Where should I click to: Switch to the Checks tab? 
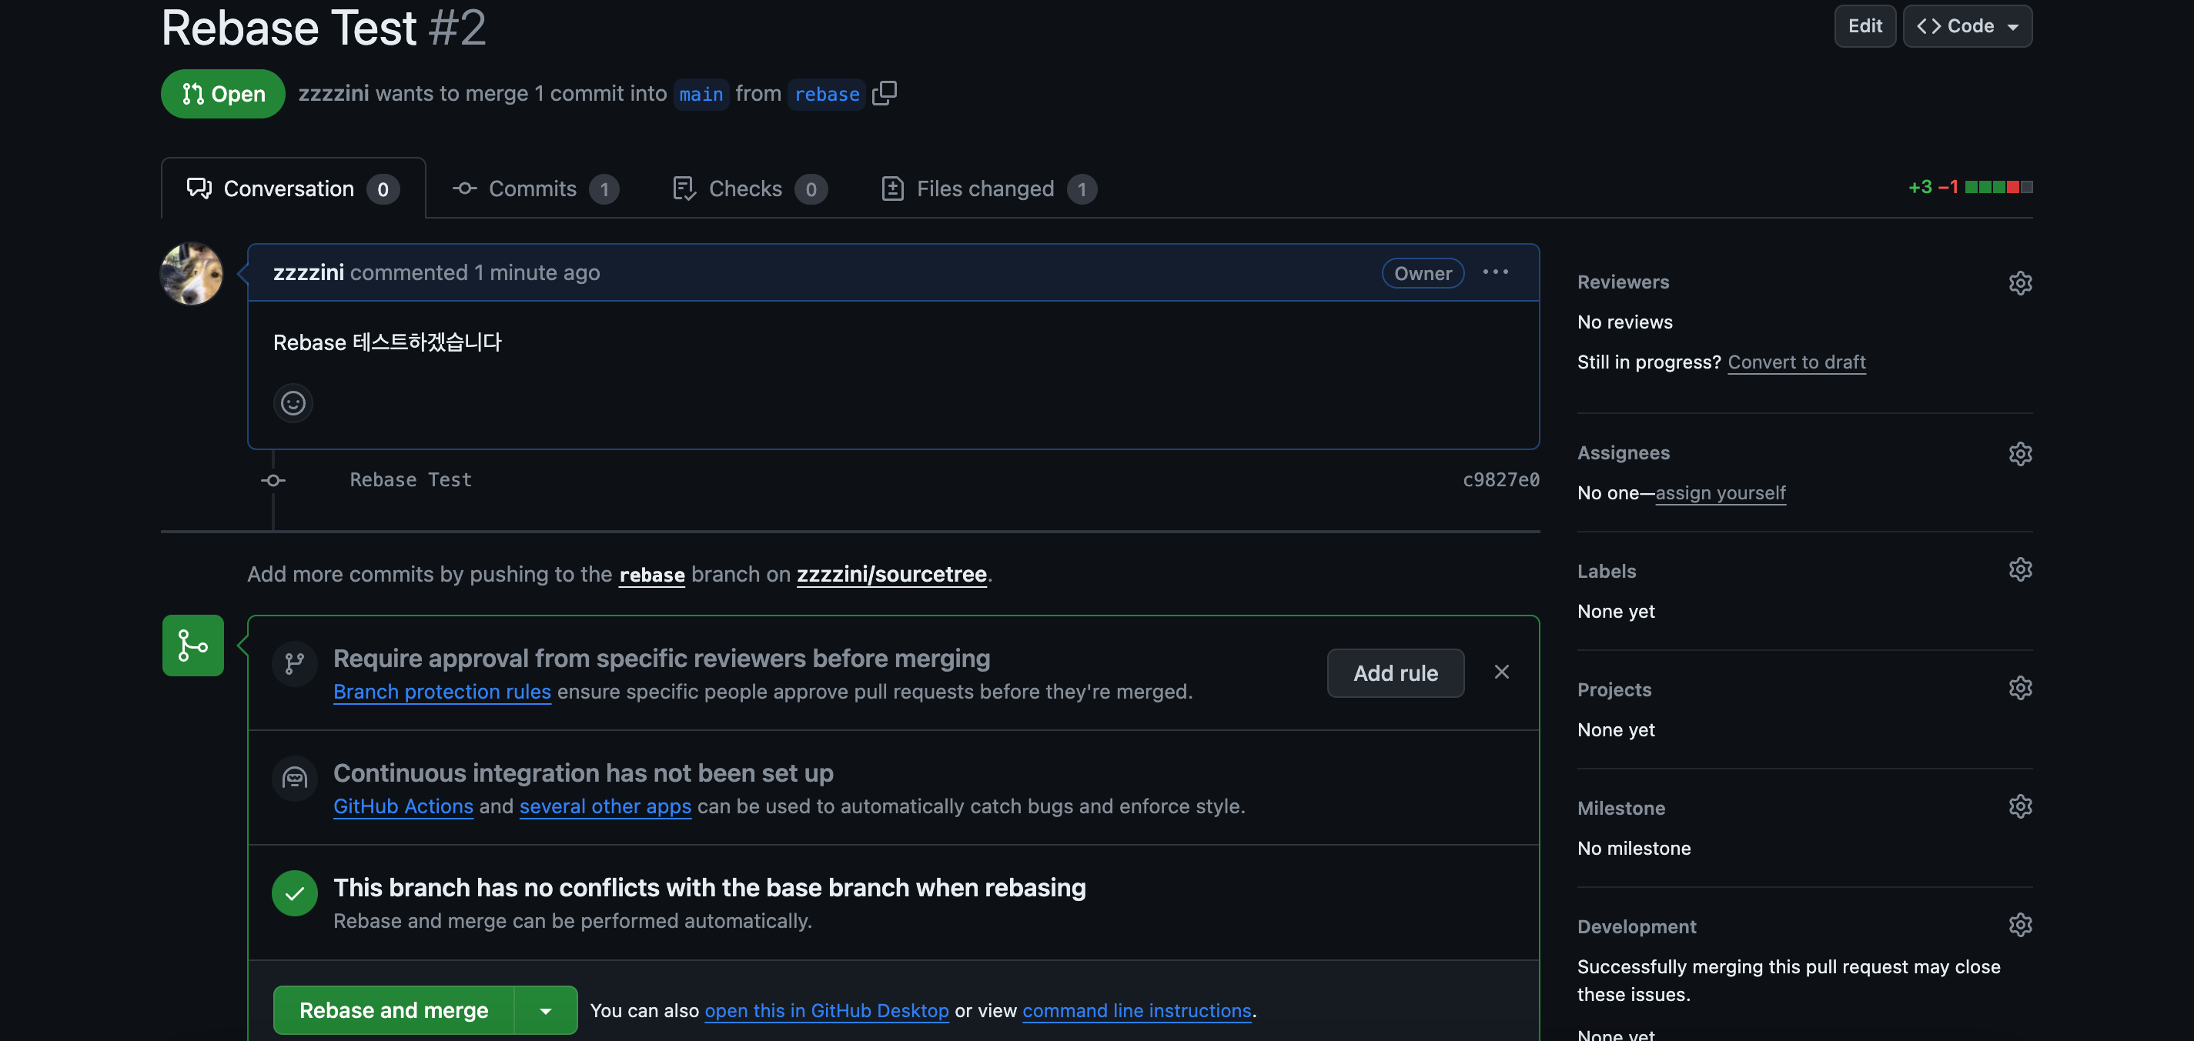pyautogui.click(x=750, y=189)
